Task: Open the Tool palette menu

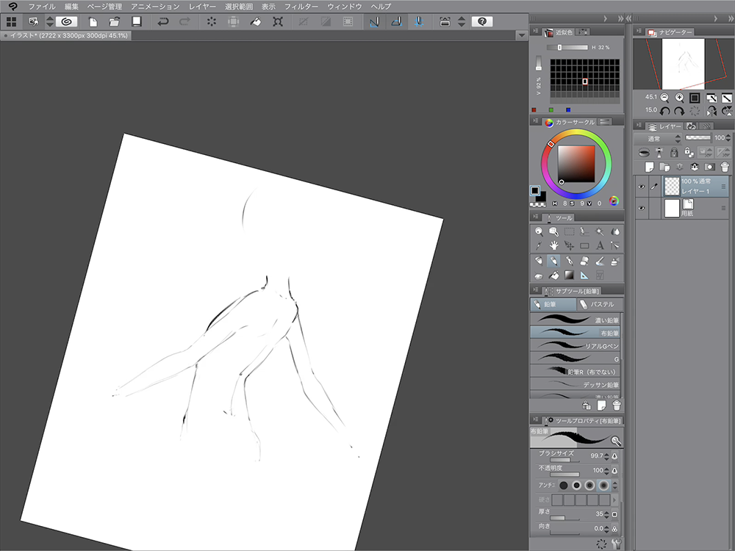Action: click(x=535, y=217)
